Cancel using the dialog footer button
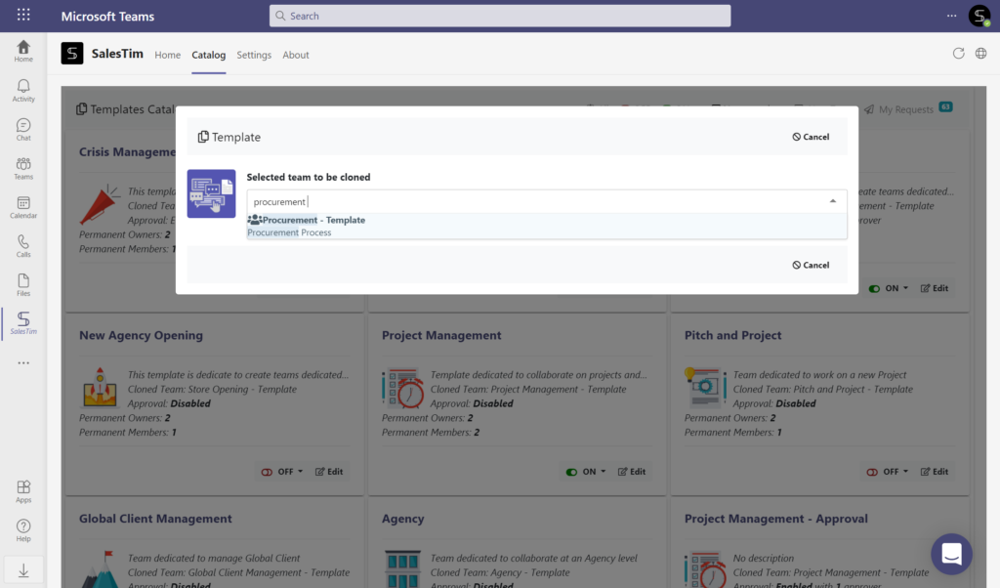The image size is (1000, 588). pos(811,265)
